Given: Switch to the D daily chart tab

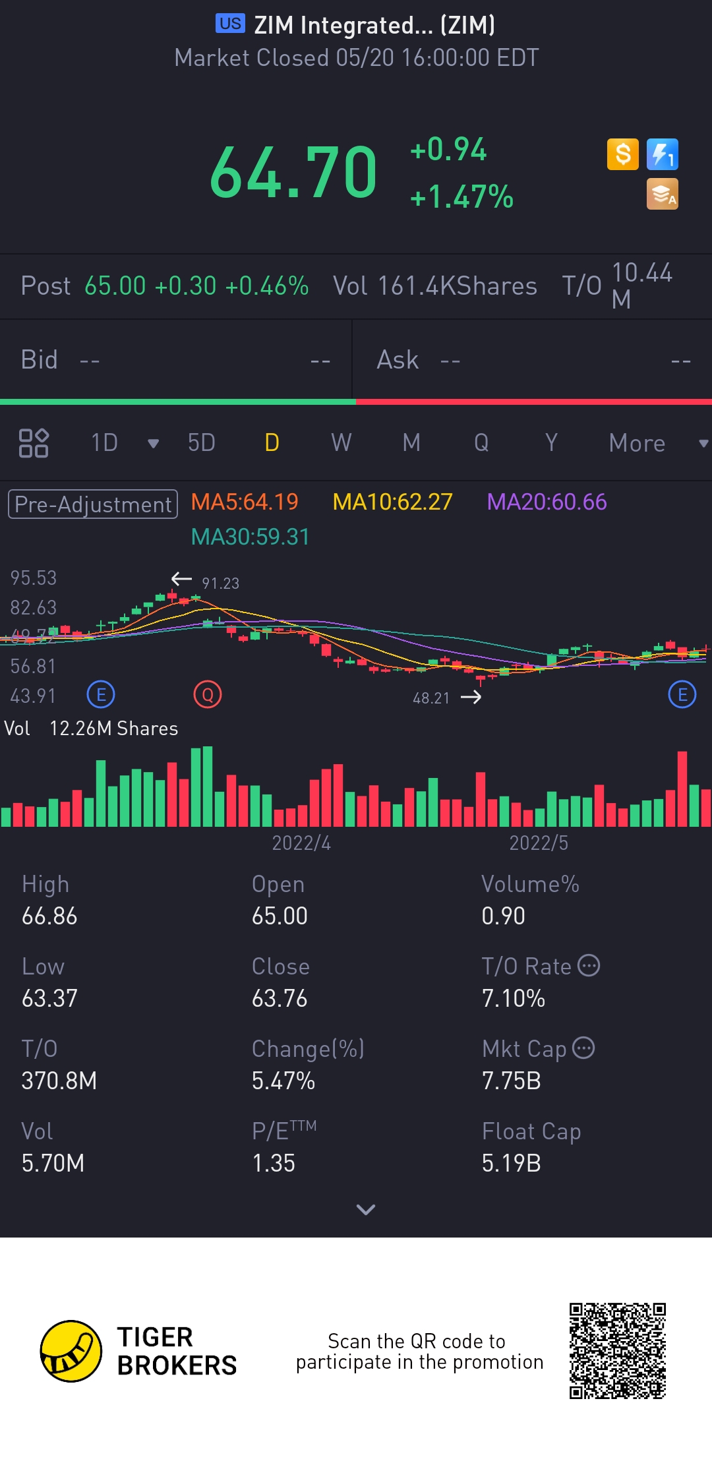Looking at the screenshot, I should click(x=272, y=443).
